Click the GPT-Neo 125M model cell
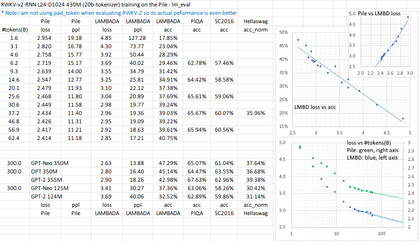Screen dimensions: 420x242 (x=51, y=188)
